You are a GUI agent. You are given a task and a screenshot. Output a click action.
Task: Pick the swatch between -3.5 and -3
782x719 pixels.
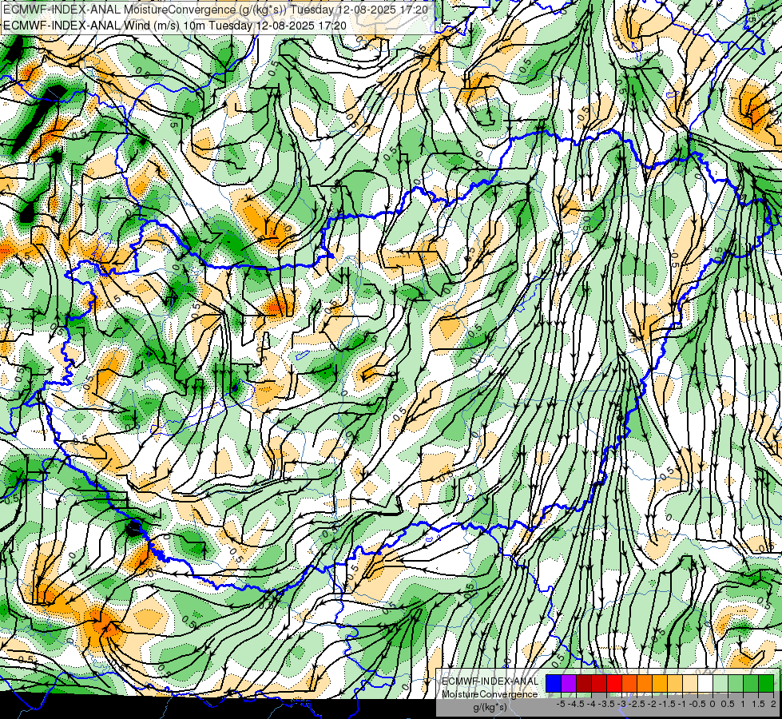click(x=614, y=683)
